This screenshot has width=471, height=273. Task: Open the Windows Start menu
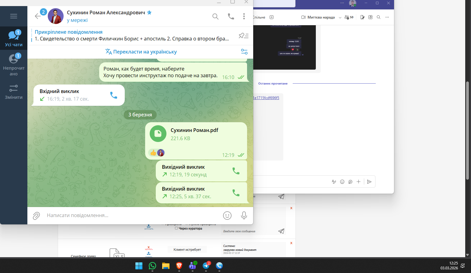point(139,266)
